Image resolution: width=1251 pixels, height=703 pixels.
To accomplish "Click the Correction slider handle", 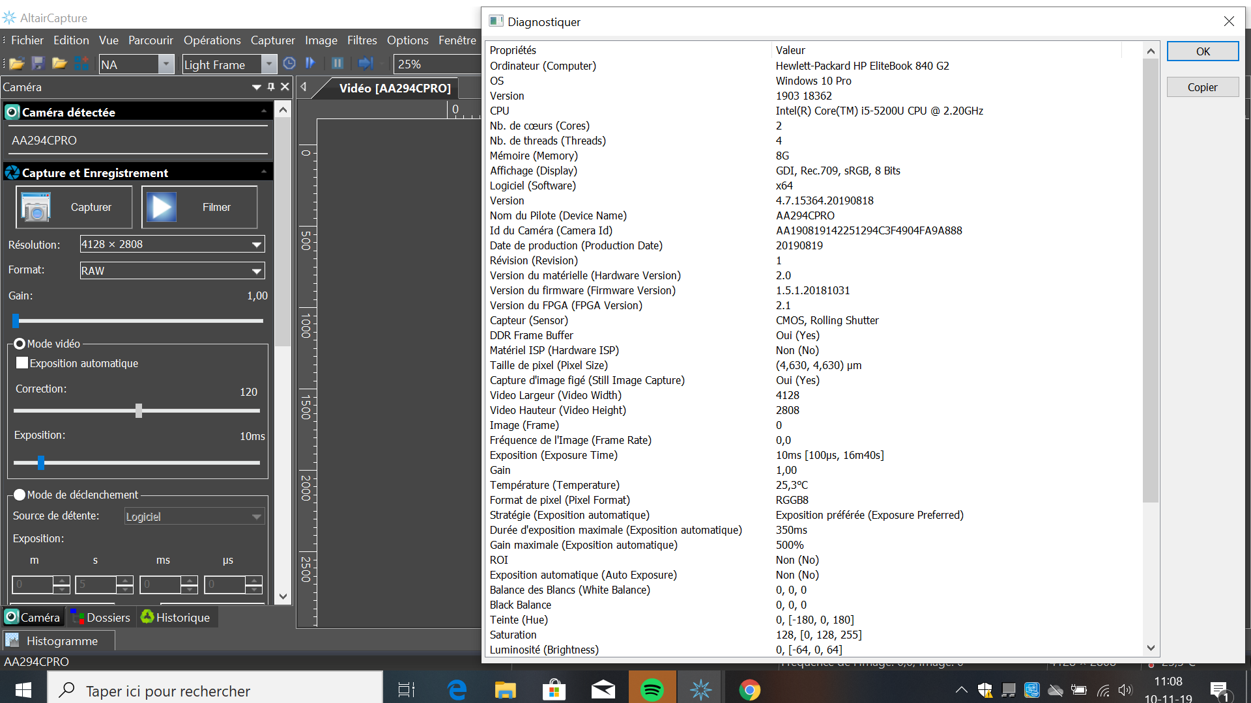I will pyautogui.click(x=139, y=411).
